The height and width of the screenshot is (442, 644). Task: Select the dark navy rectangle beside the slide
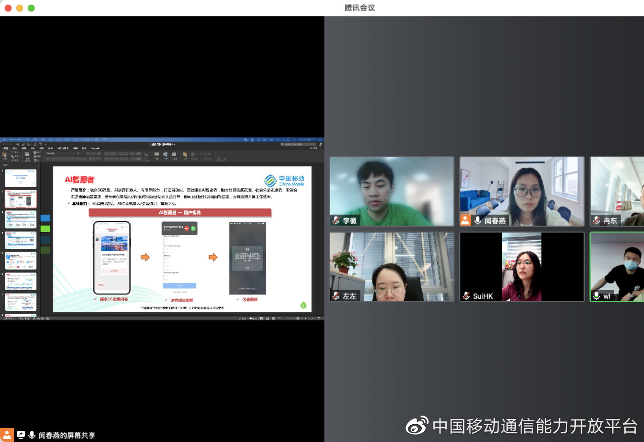tap(45, 239)
